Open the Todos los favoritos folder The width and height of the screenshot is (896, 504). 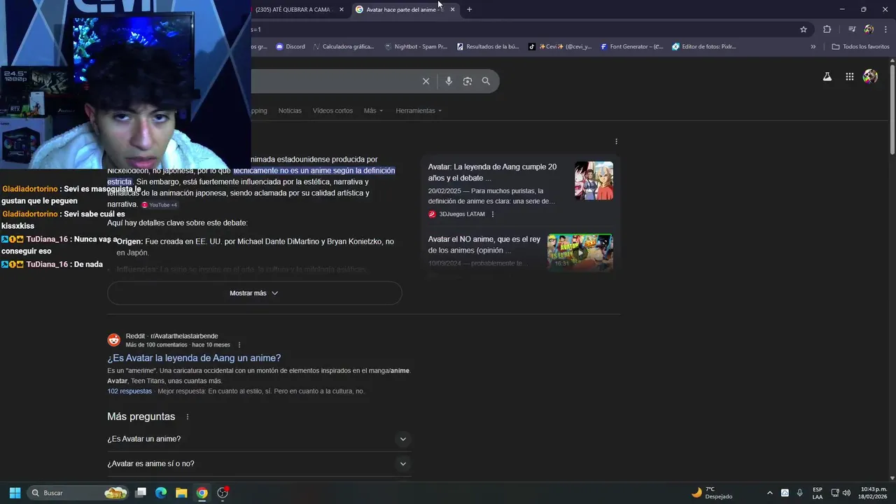860,47
